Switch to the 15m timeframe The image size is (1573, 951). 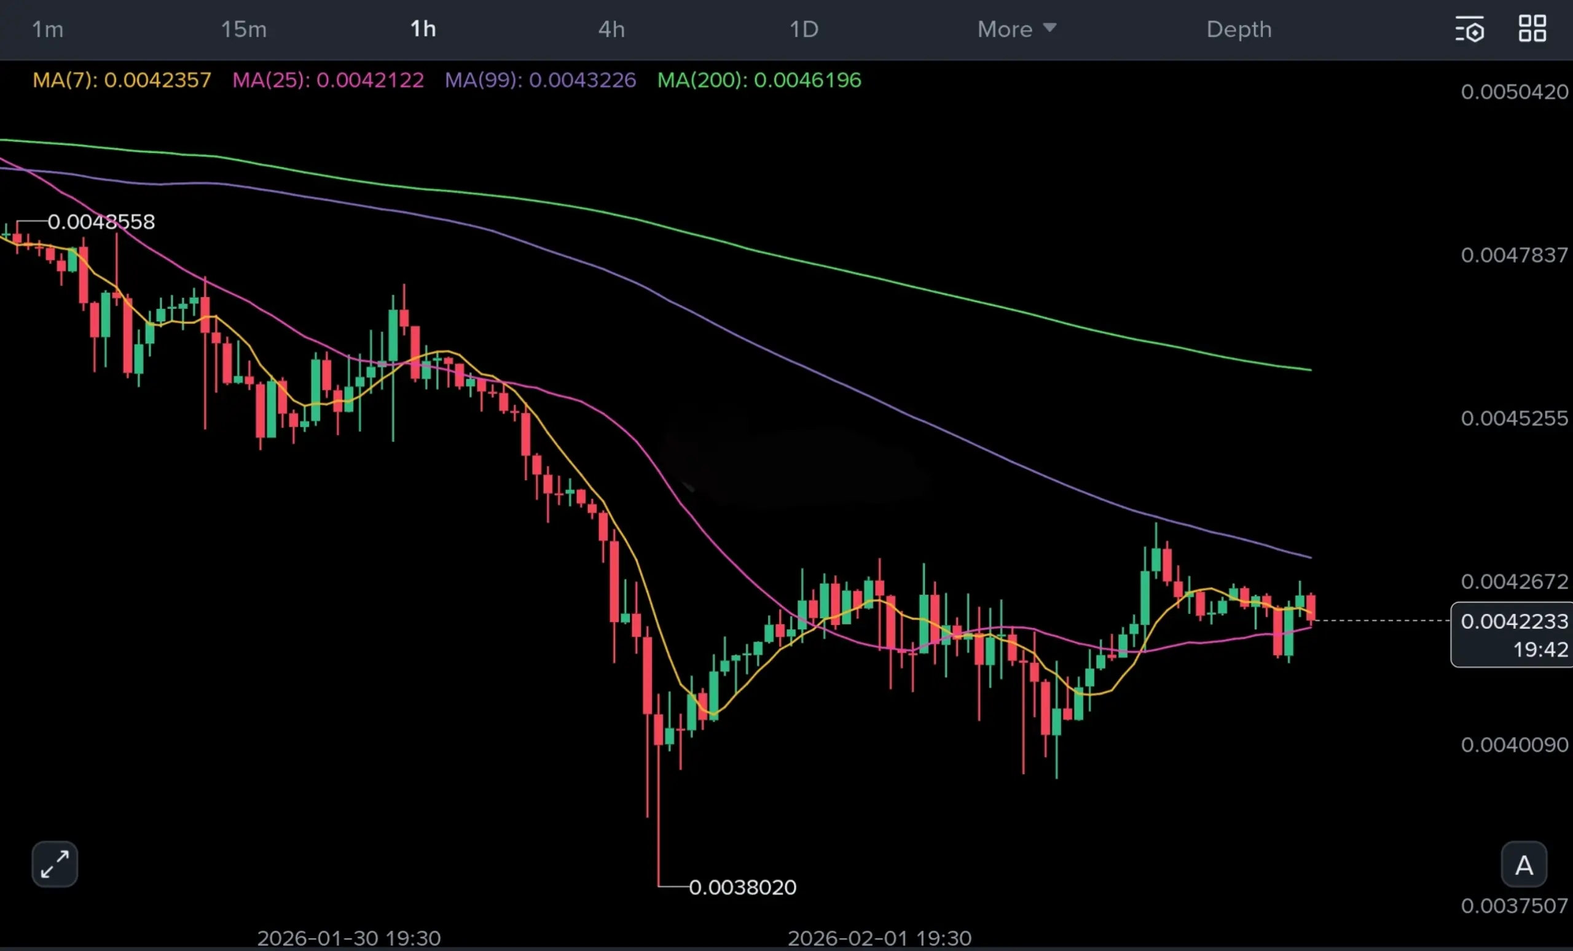(x=243, y=29)
